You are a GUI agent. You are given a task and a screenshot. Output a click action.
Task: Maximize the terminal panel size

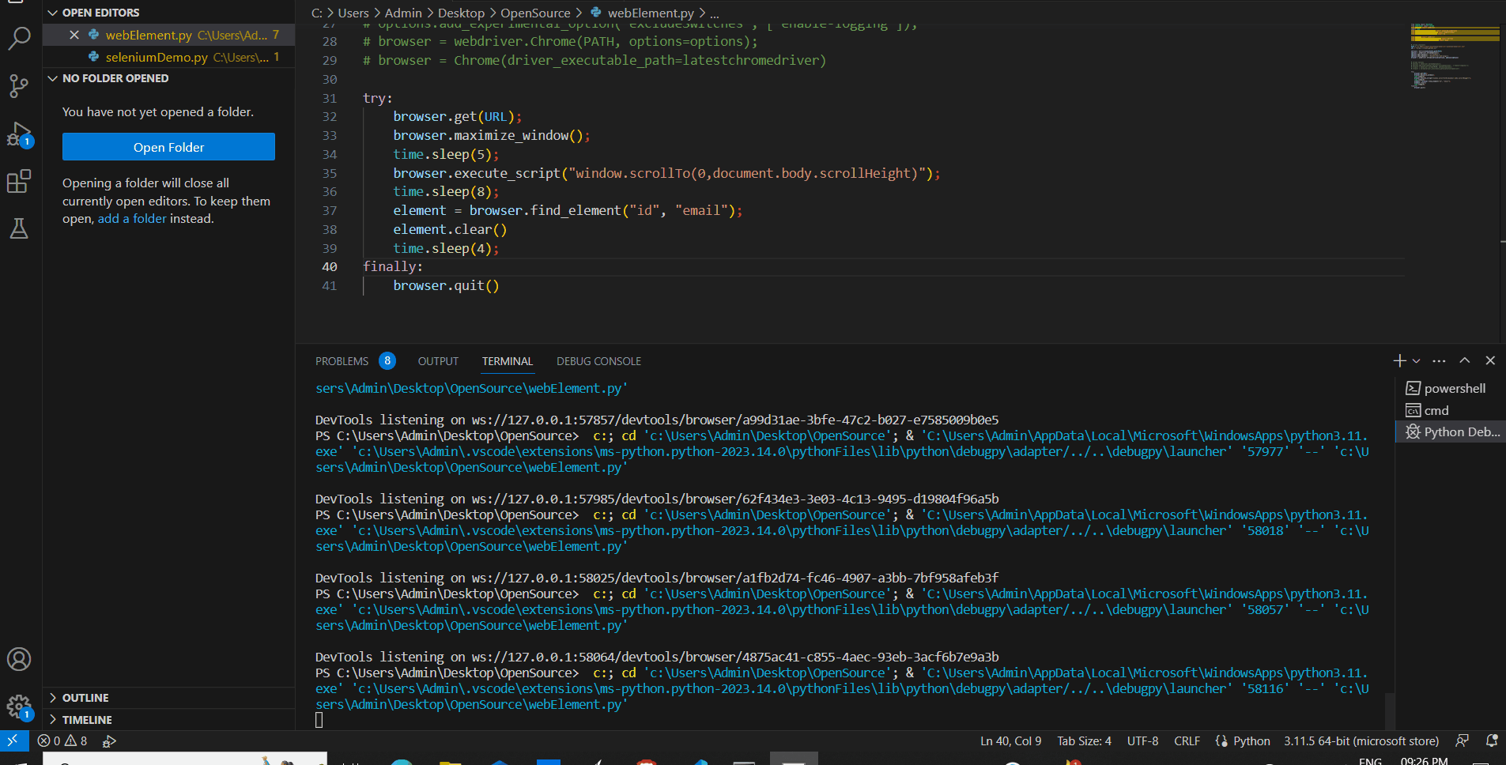point(1464,360)
